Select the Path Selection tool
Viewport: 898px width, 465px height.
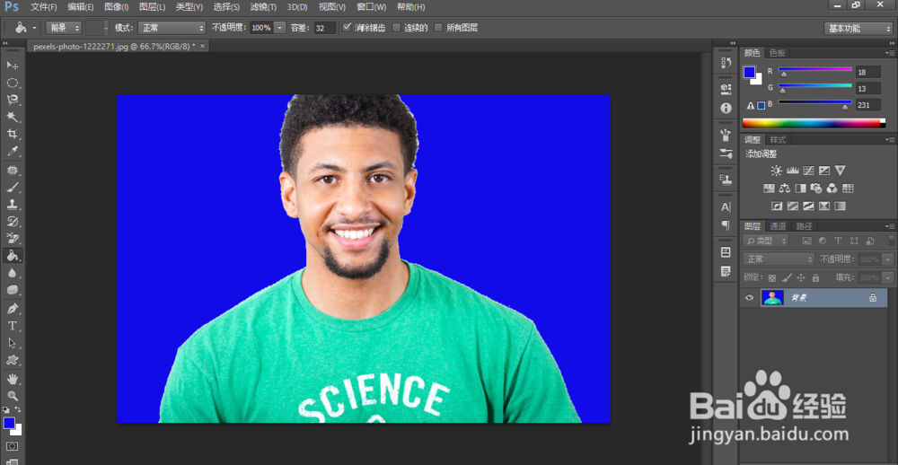pyautogui.click(x=12, y=343)
